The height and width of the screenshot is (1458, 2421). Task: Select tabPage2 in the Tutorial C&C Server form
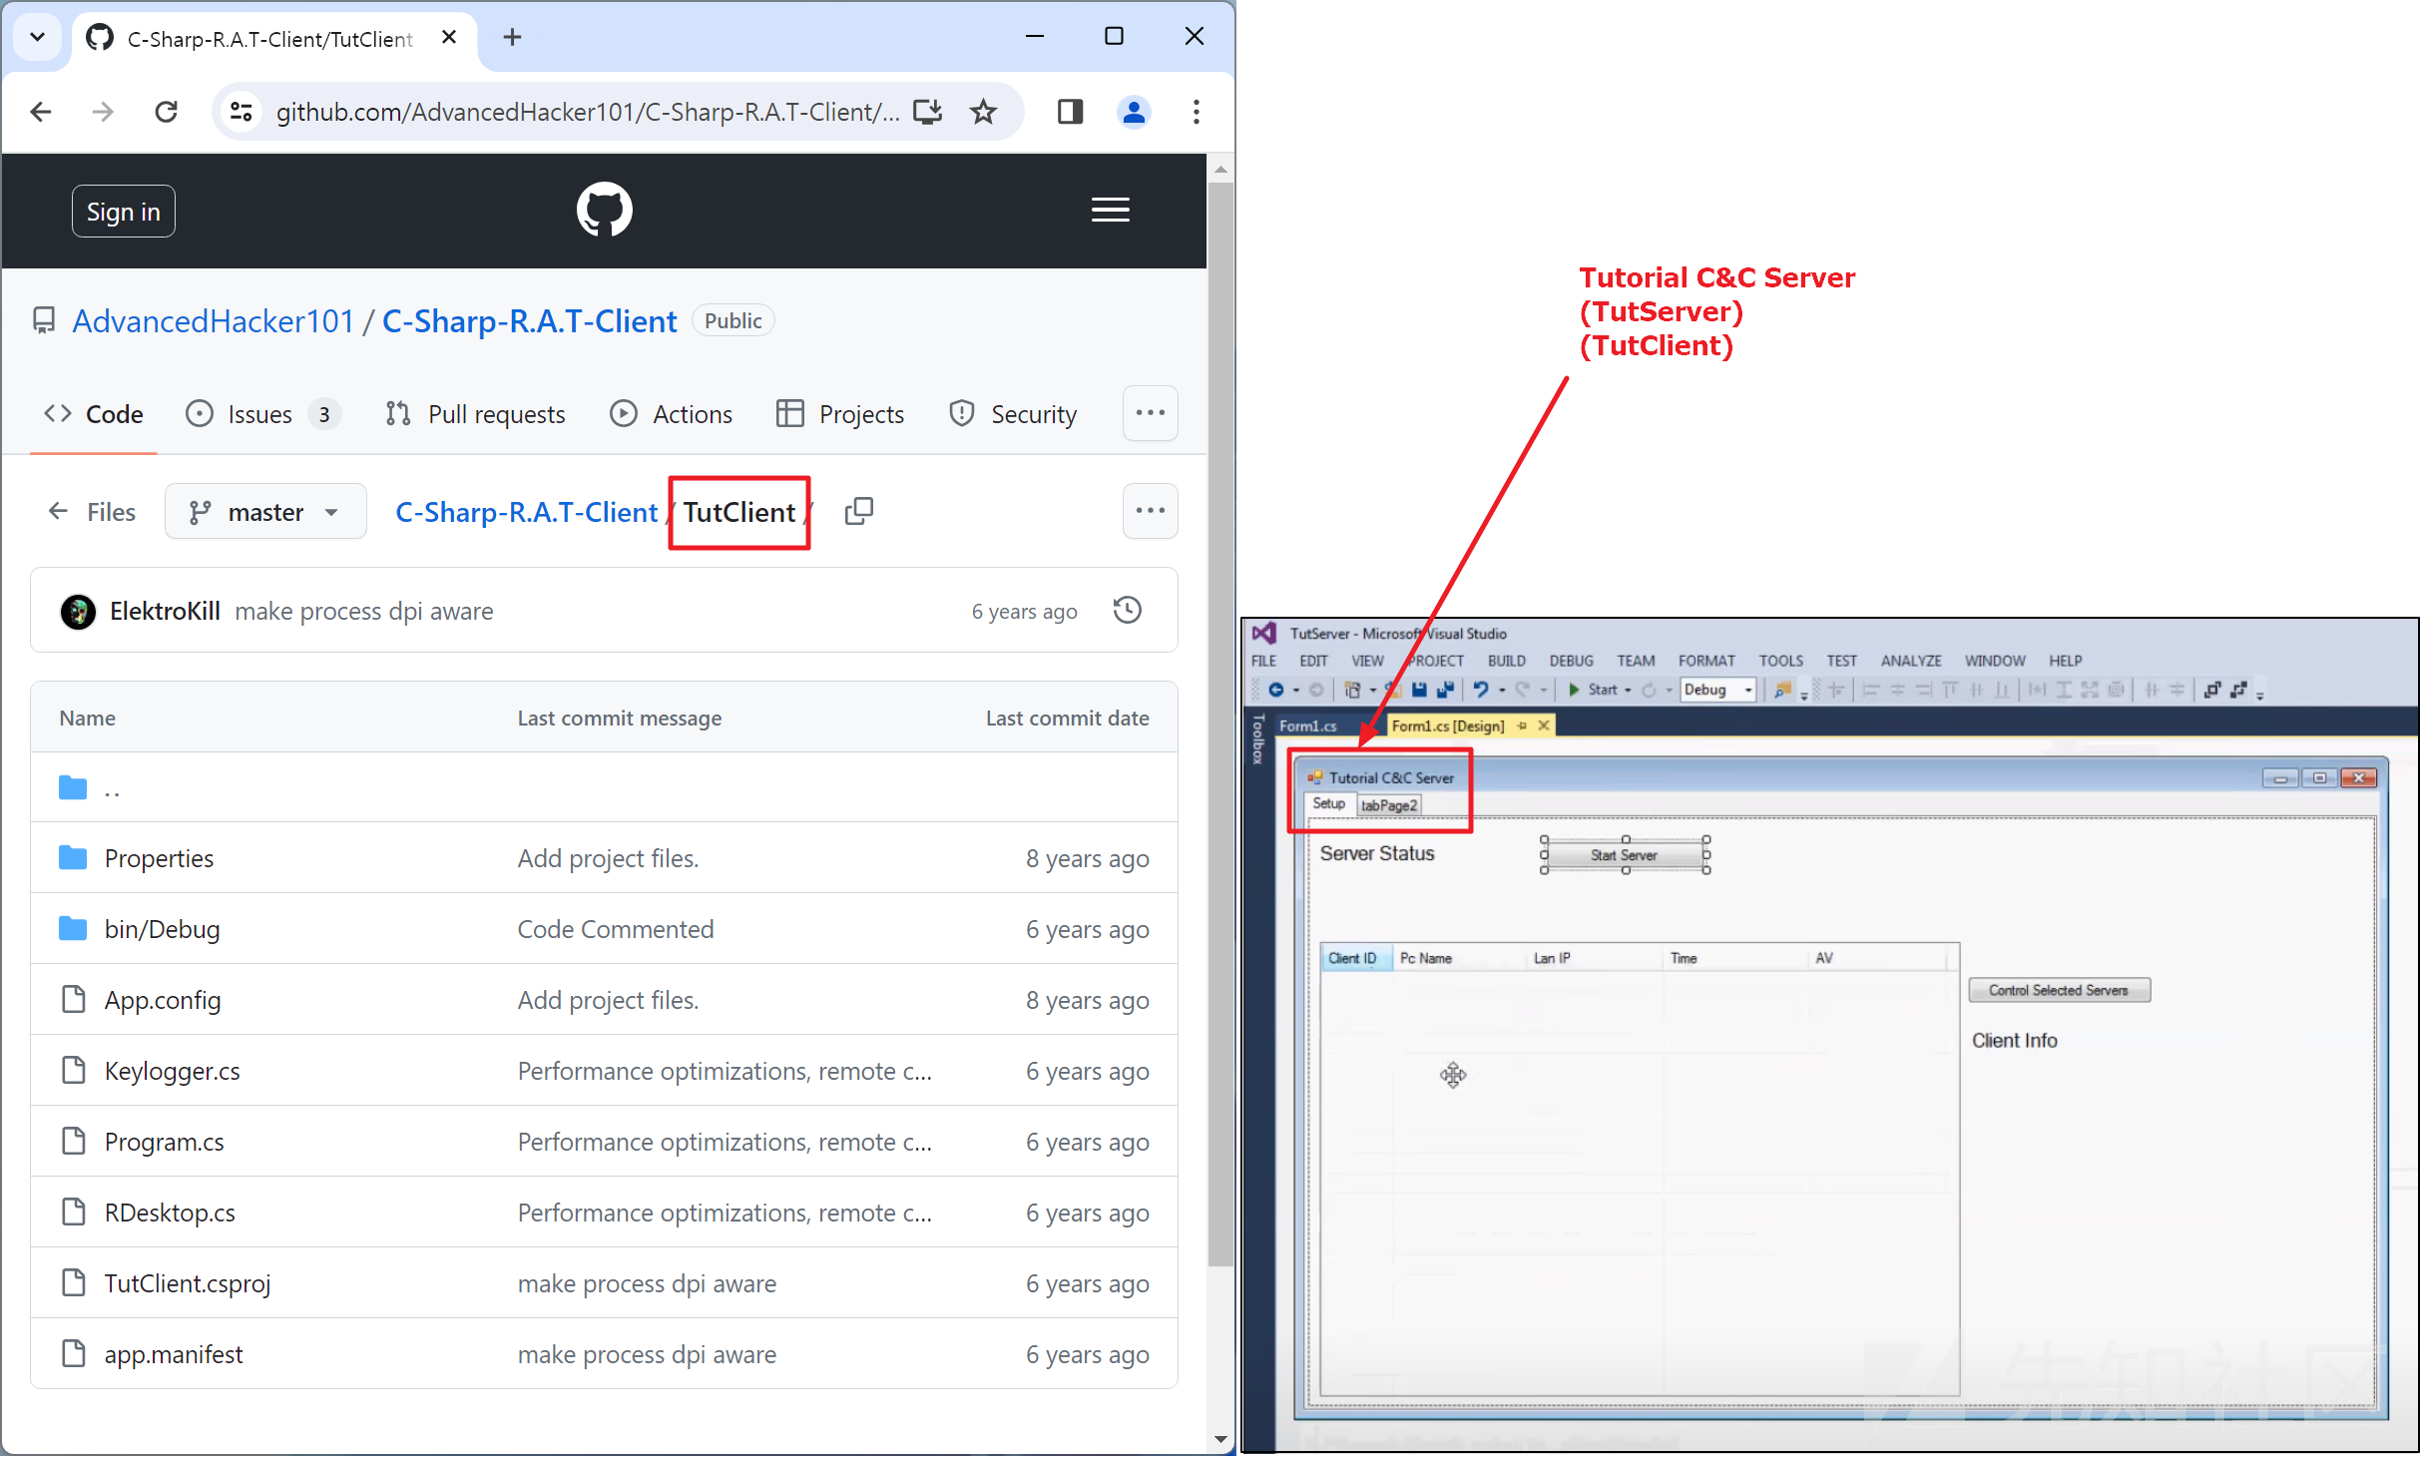click(1388, 805)
